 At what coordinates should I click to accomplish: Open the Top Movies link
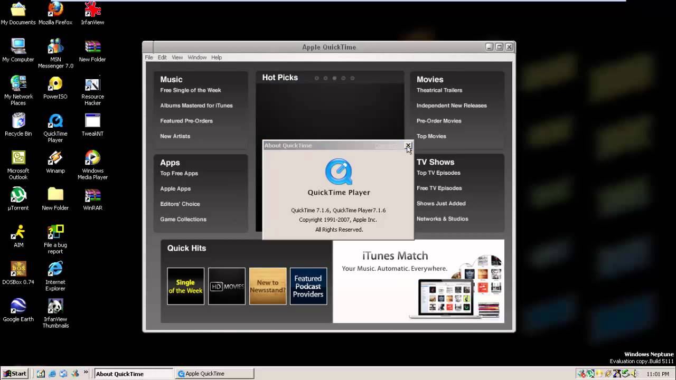[431, 136]
